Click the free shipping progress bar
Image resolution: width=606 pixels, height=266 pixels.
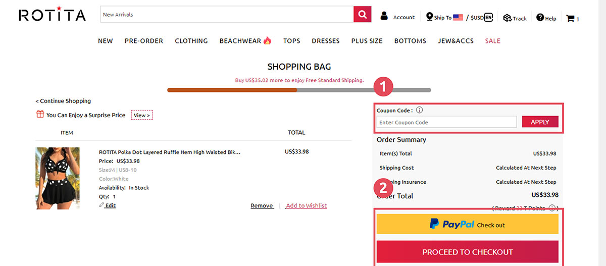click(x=299, y=90)
